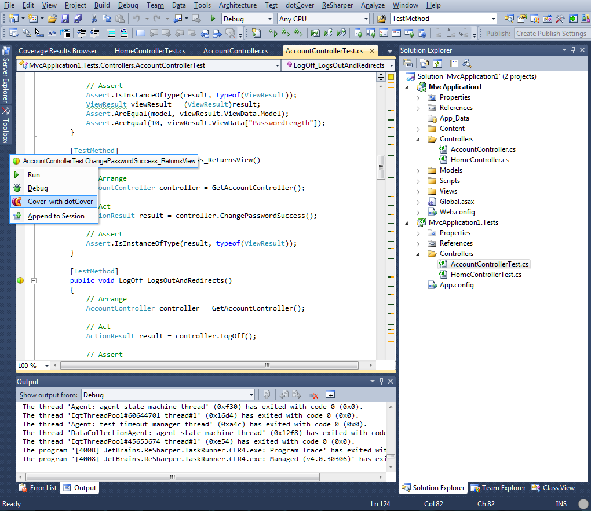Switch to the HomeControllerTest.cs tab
This screenshot has width=591, height=511.
pos(149,51)
